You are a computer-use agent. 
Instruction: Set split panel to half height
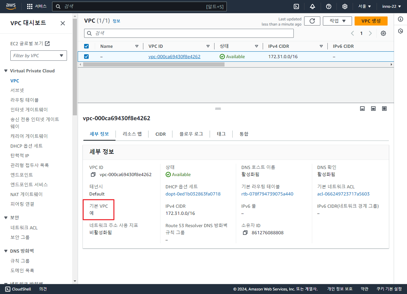point(373,109)
